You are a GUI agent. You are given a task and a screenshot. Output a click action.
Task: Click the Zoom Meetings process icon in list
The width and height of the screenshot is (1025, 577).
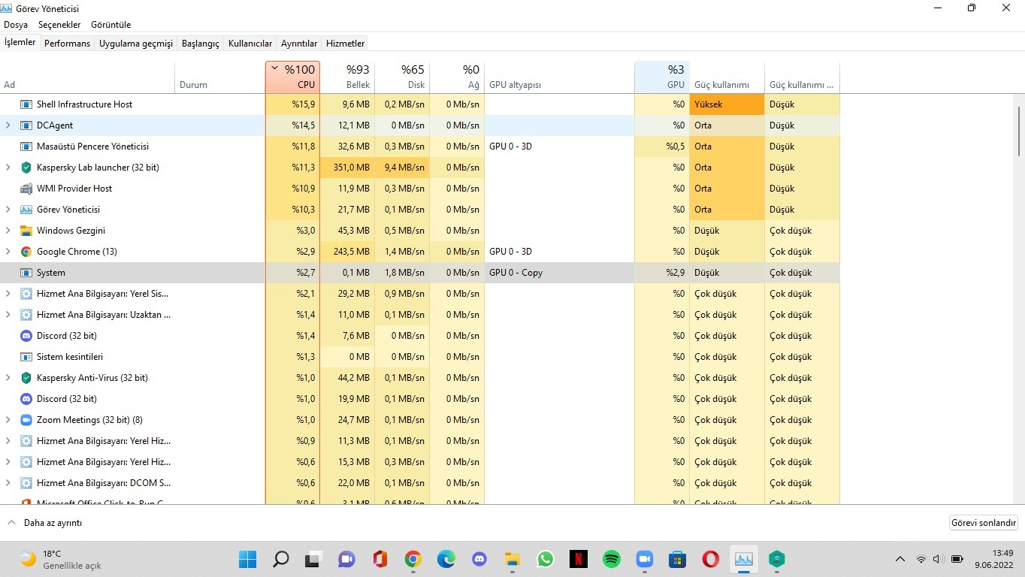pyautogui.click(x=26, y=420)
